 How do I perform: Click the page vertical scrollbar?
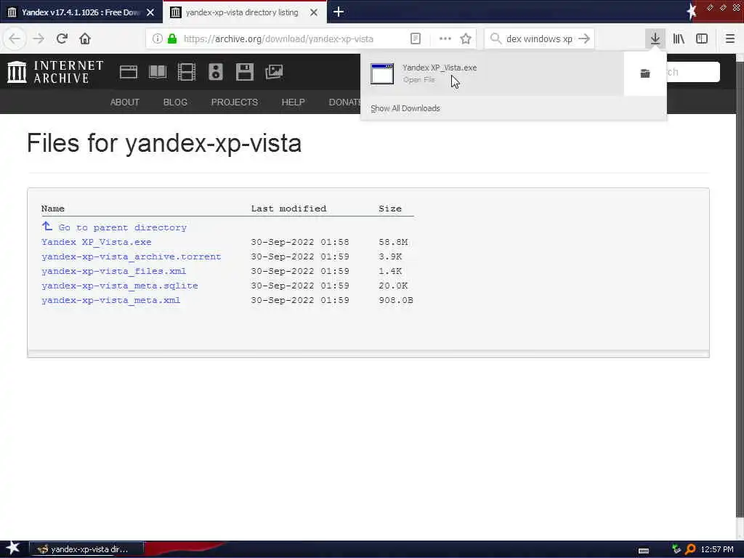(x=740, y=289)
